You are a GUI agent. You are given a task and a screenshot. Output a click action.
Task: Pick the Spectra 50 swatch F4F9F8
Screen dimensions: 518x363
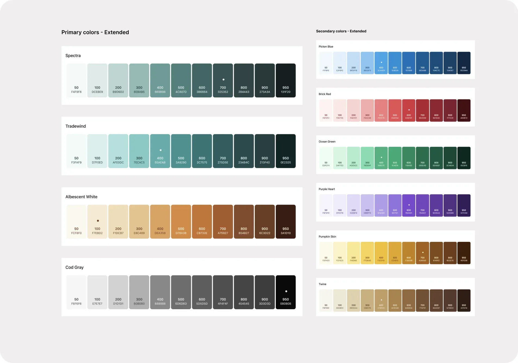coord(76,80)
